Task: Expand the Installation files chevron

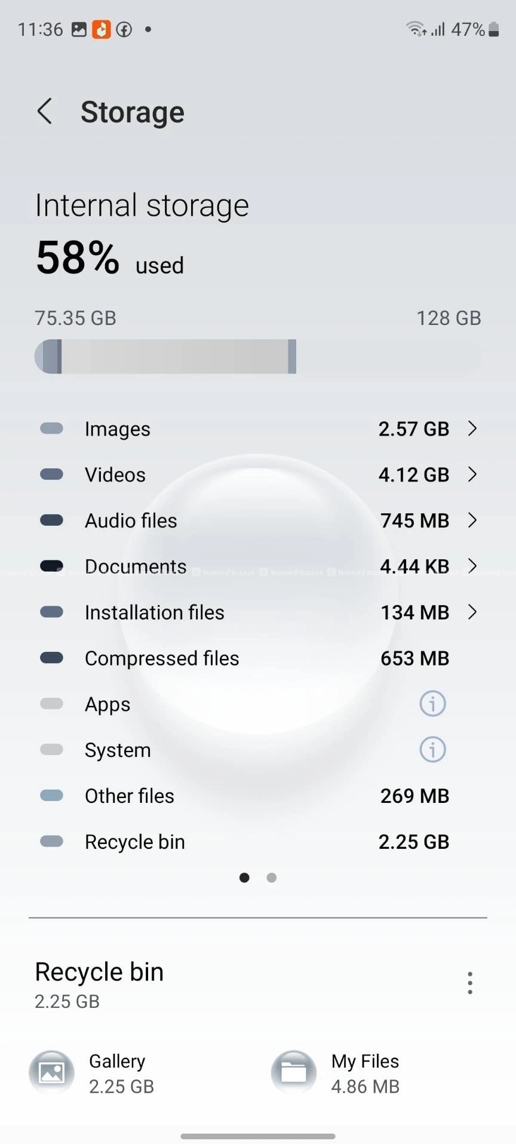Action: [472, 612]
